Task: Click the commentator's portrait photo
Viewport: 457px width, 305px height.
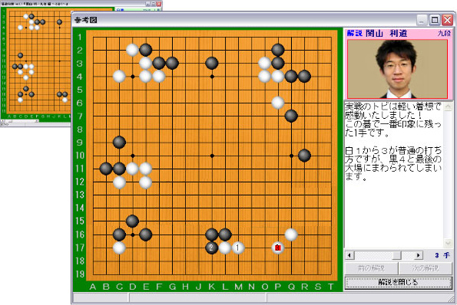Action: 398,69
